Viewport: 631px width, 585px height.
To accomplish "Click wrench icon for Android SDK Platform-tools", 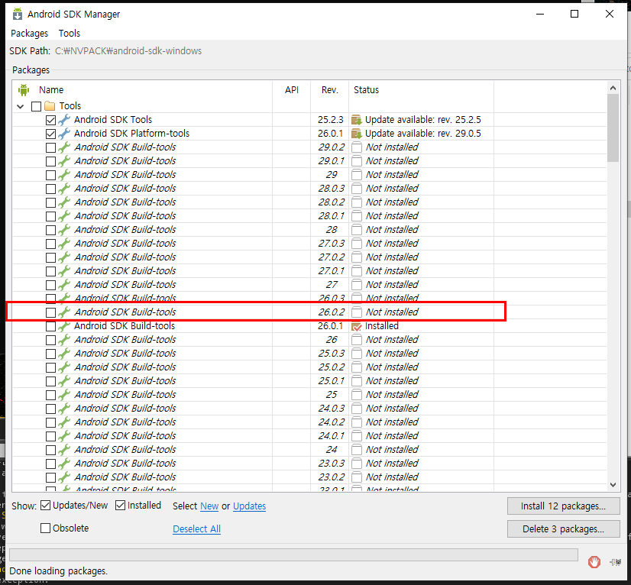I will click(x=64, y=134).
